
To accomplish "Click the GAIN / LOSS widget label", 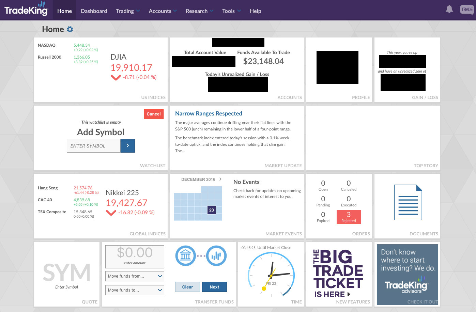I will pos(425,97).
